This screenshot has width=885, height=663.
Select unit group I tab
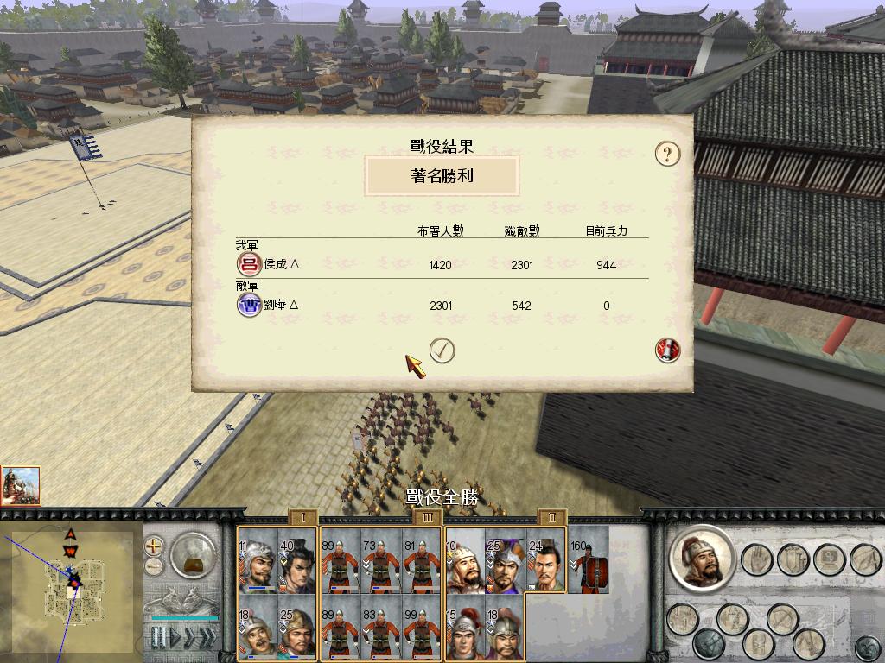tap(303, 517)
